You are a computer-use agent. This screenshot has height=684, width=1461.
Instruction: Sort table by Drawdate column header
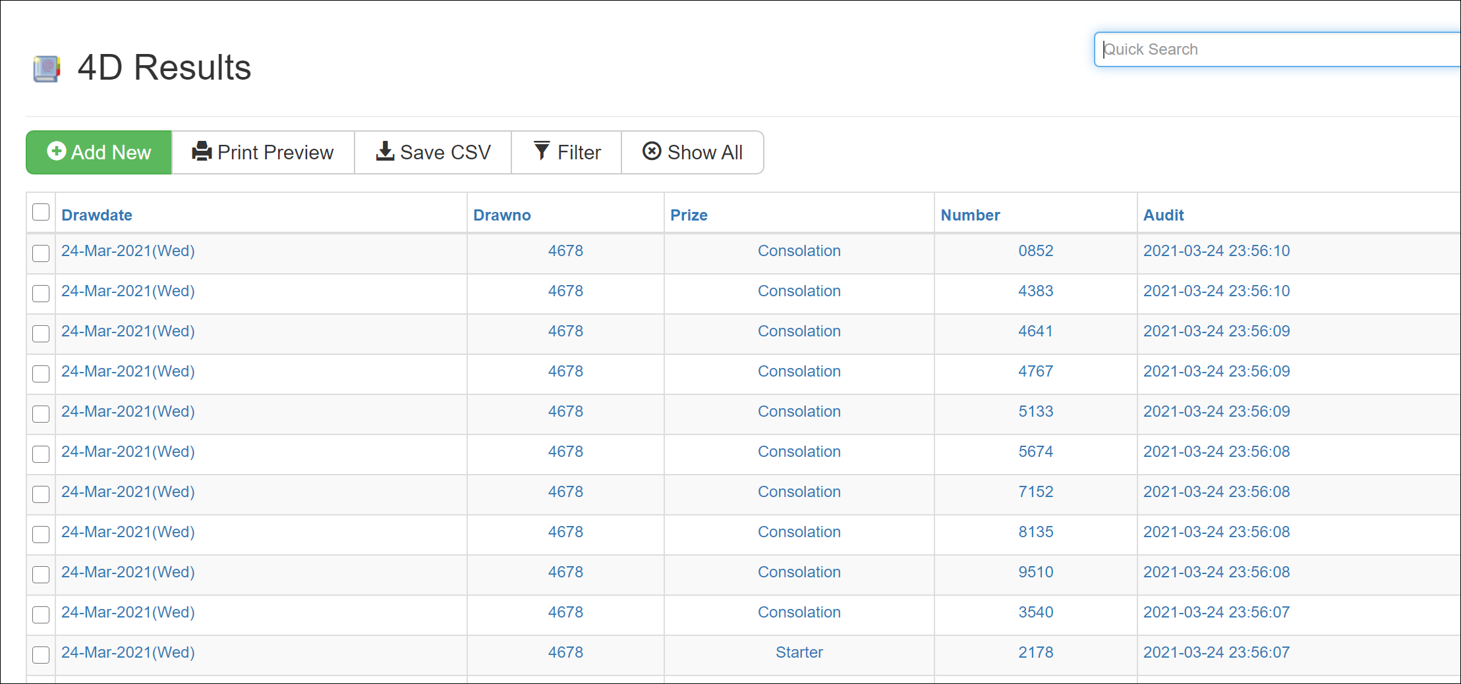pyautogui.click(x=97, y=215)
